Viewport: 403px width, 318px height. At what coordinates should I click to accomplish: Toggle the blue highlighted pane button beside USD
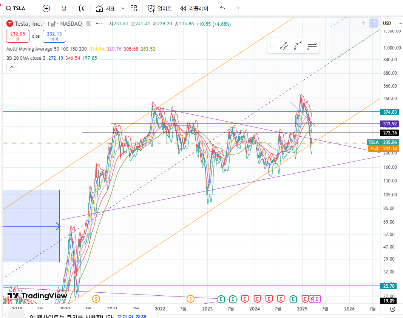click(x=374, y=23)
